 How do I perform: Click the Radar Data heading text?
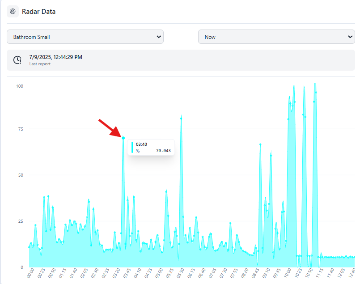tap(39, 12)
